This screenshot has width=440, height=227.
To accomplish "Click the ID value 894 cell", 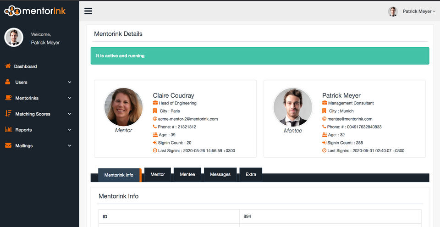I will click(x=330, y=216).
